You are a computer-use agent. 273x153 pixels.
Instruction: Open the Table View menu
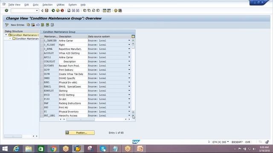[14, 5]
